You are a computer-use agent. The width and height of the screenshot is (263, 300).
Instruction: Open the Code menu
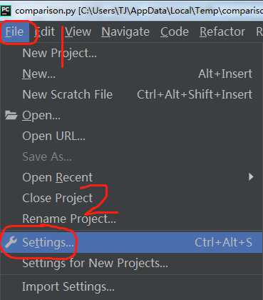[175, 31]
